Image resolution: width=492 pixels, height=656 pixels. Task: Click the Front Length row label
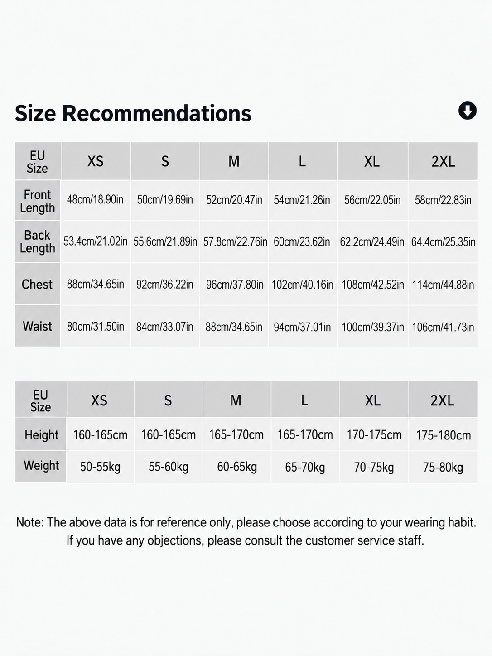pos(38,201)
